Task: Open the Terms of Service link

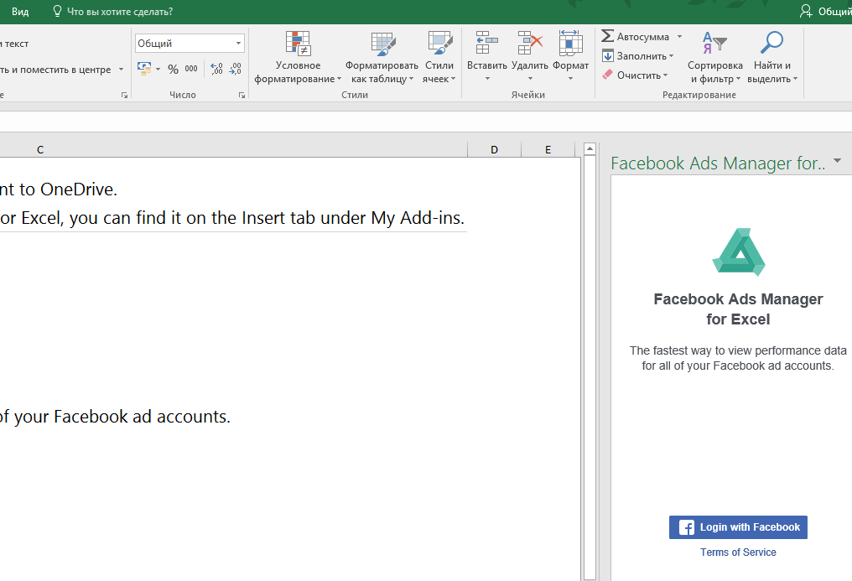Action: tap(738, 552)
